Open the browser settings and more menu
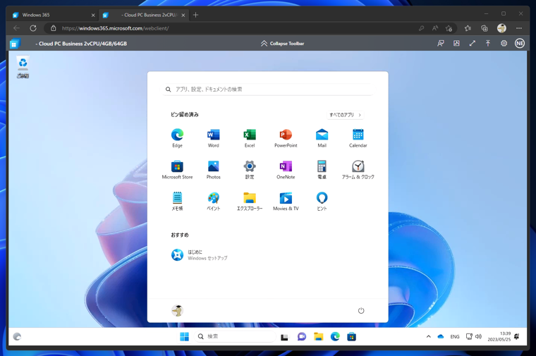This screenshot has width=536, height=356. click(519, 28)
